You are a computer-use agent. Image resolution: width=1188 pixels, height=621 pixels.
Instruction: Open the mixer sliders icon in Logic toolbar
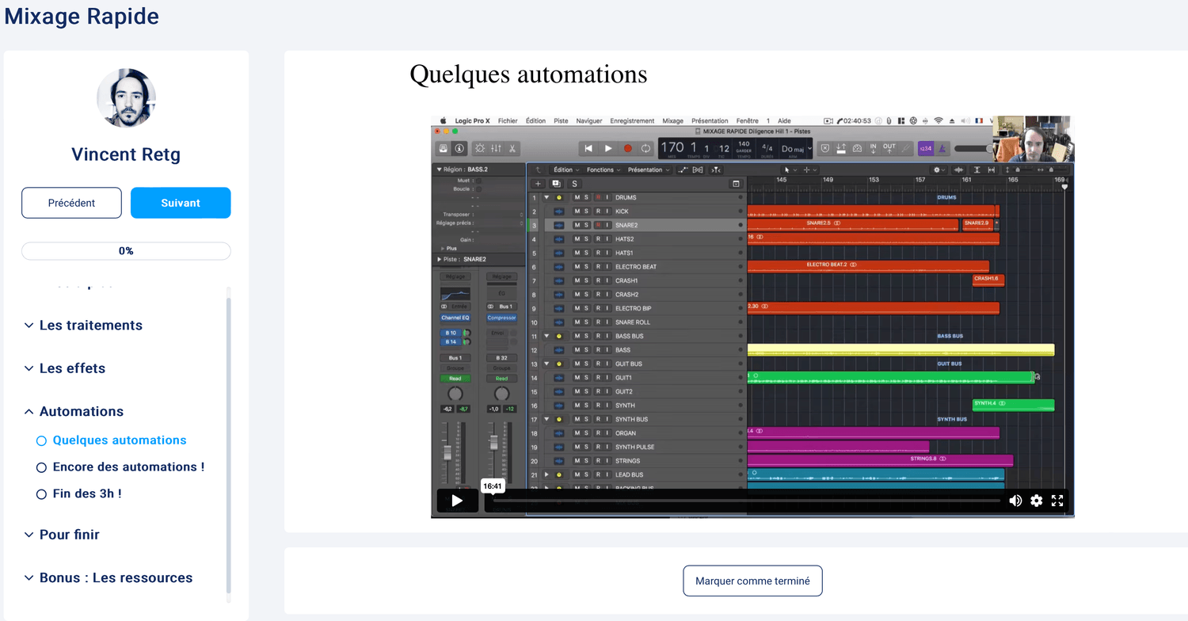coord(496,148)
